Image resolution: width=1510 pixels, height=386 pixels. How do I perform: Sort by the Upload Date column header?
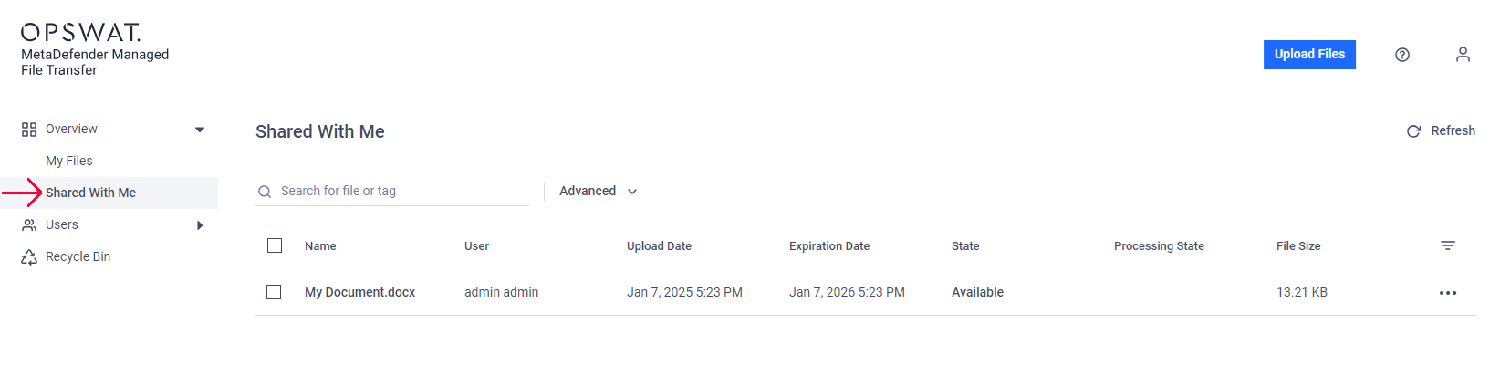pos(659,246)
